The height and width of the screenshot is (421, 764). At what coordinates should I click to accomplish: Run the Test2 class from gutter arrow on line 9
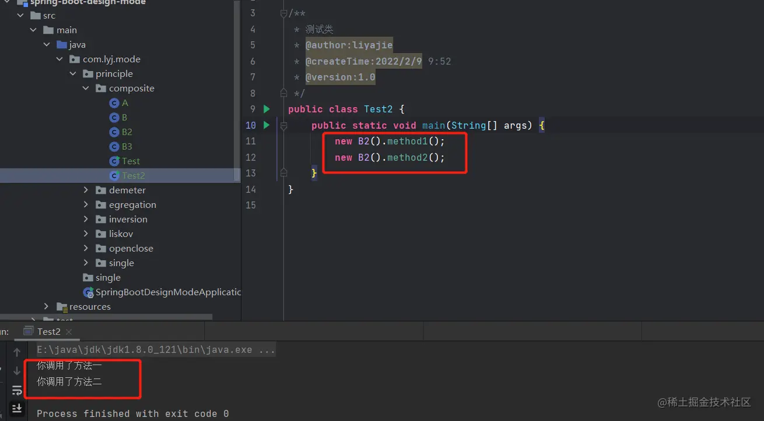(x=267, y=109)
